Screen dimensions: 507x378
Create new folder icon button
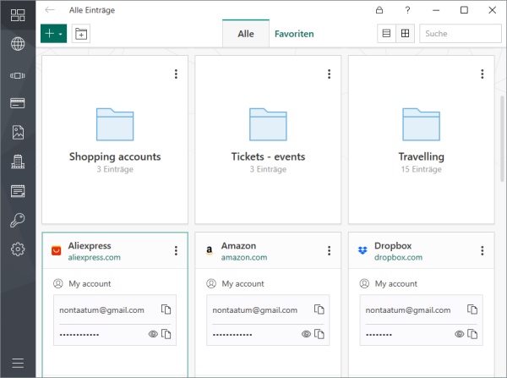click(81, 33)
